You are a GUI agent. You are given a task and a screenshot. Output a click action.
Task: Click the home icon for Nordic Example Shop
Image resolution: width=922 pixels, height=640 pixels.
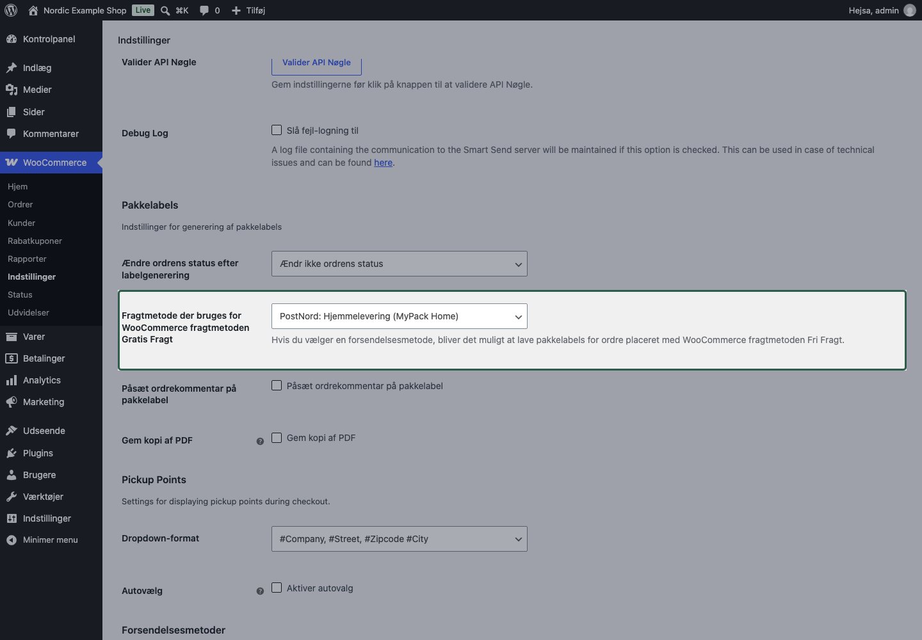(x=33, y=10)
